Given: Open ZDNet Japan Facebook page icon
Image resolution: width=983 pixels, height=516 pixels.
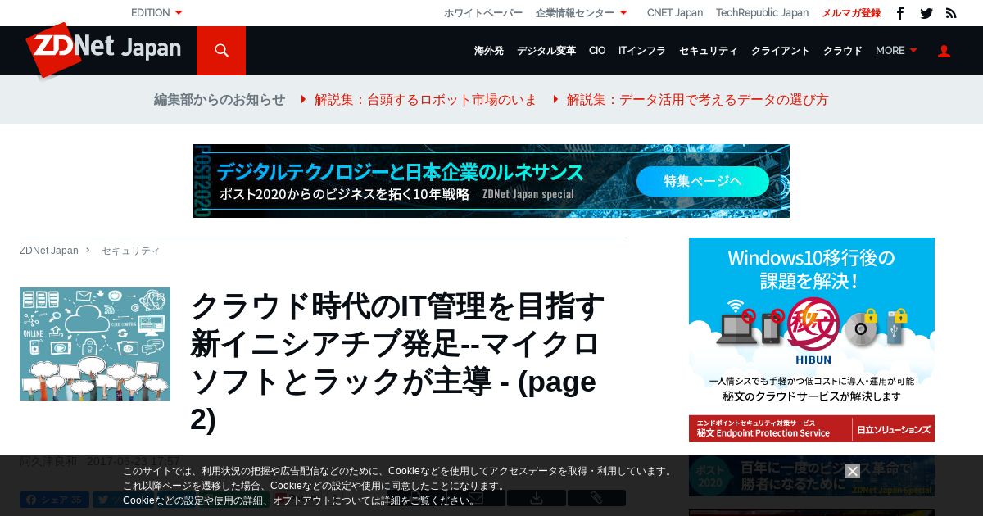Looking at the screenshot, I should (900, 13).
